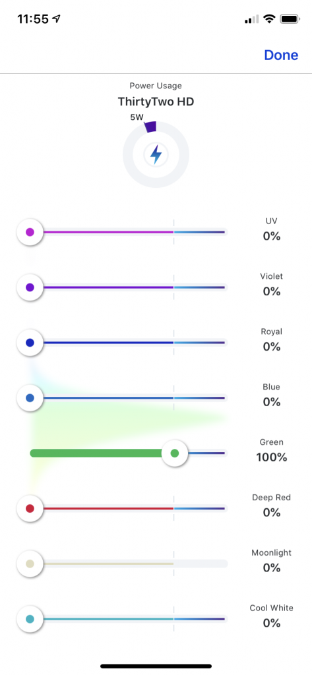Tap the cellular signal bars icon
Image resolution: width=312 pixels, height=675 pixels.
coord(252,19)
